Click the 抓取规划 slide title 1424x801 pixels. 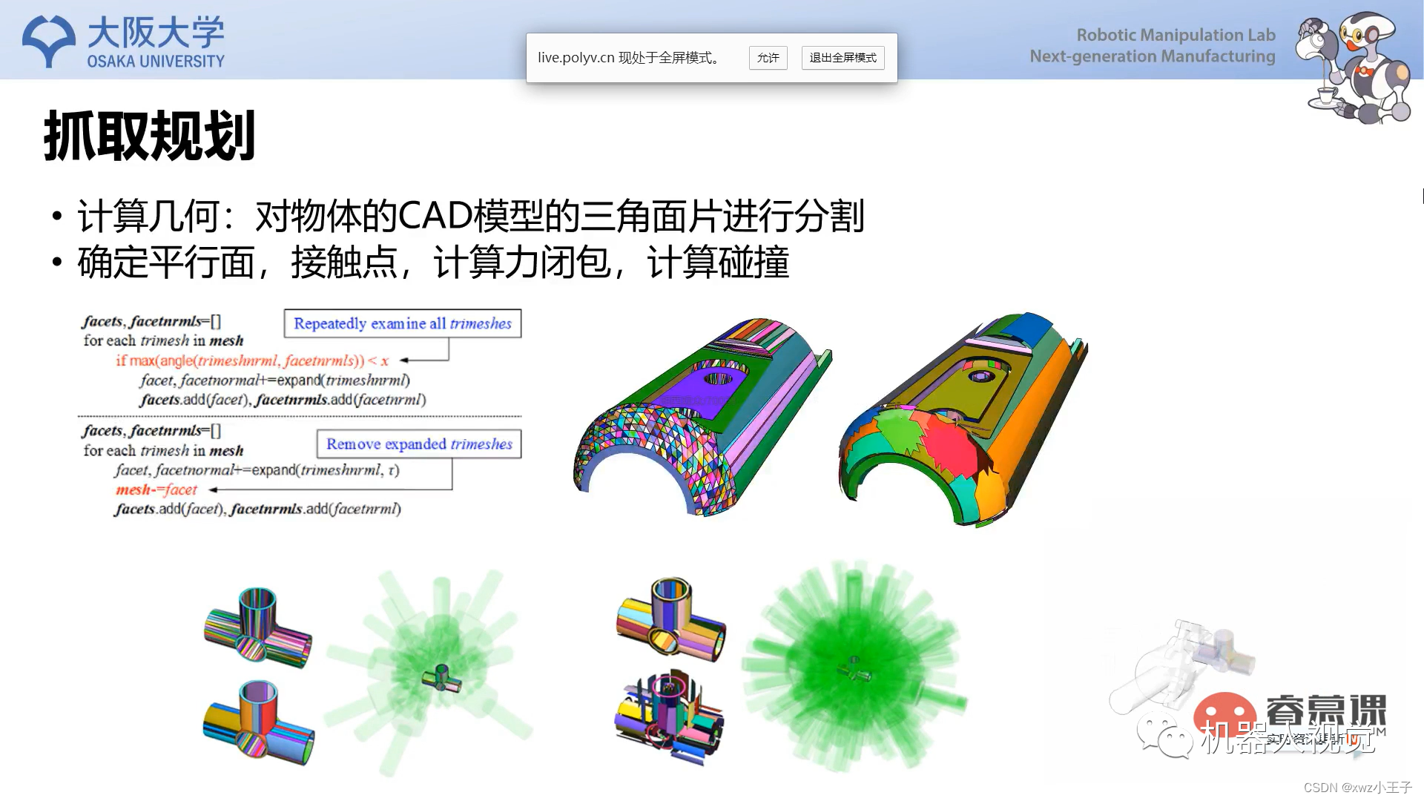(x=150, y=136)
